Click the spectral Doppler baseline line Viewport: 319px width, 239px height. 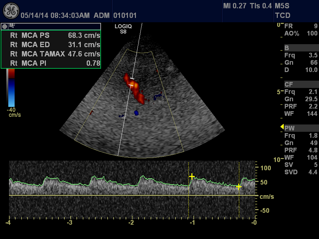(x=133, y=195)
